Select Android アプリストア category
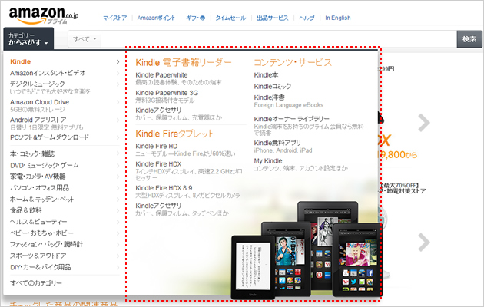484x307 pixels. click(x=38, y=120)
